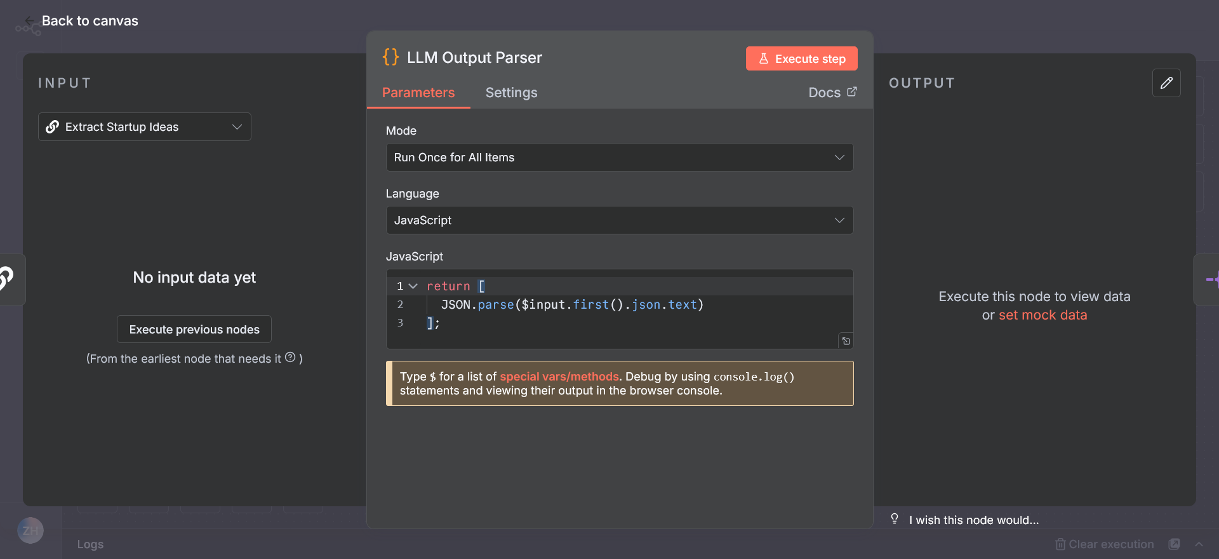1219x559 pixels.
Task: Click Clear execution button
Action: pyautogui.click(x=1105, y=544)
